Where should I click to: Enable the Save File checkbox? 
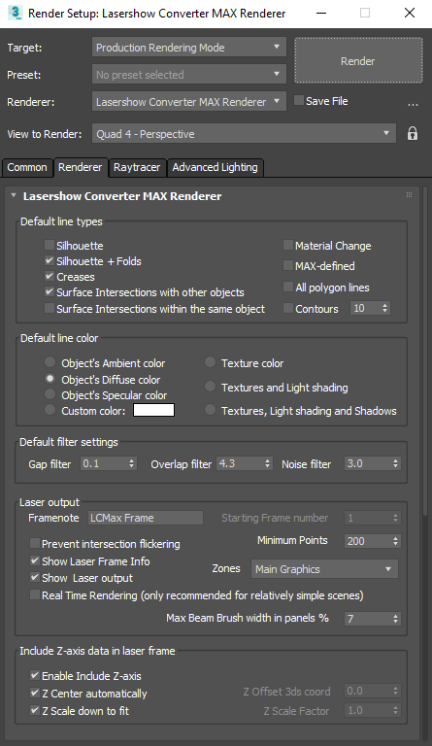(x=299, y=100)
